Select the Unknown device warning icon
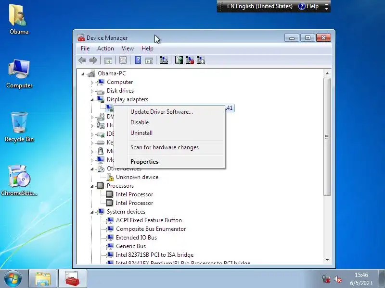The height and width of the screenshot is (288, 385). 110,177
